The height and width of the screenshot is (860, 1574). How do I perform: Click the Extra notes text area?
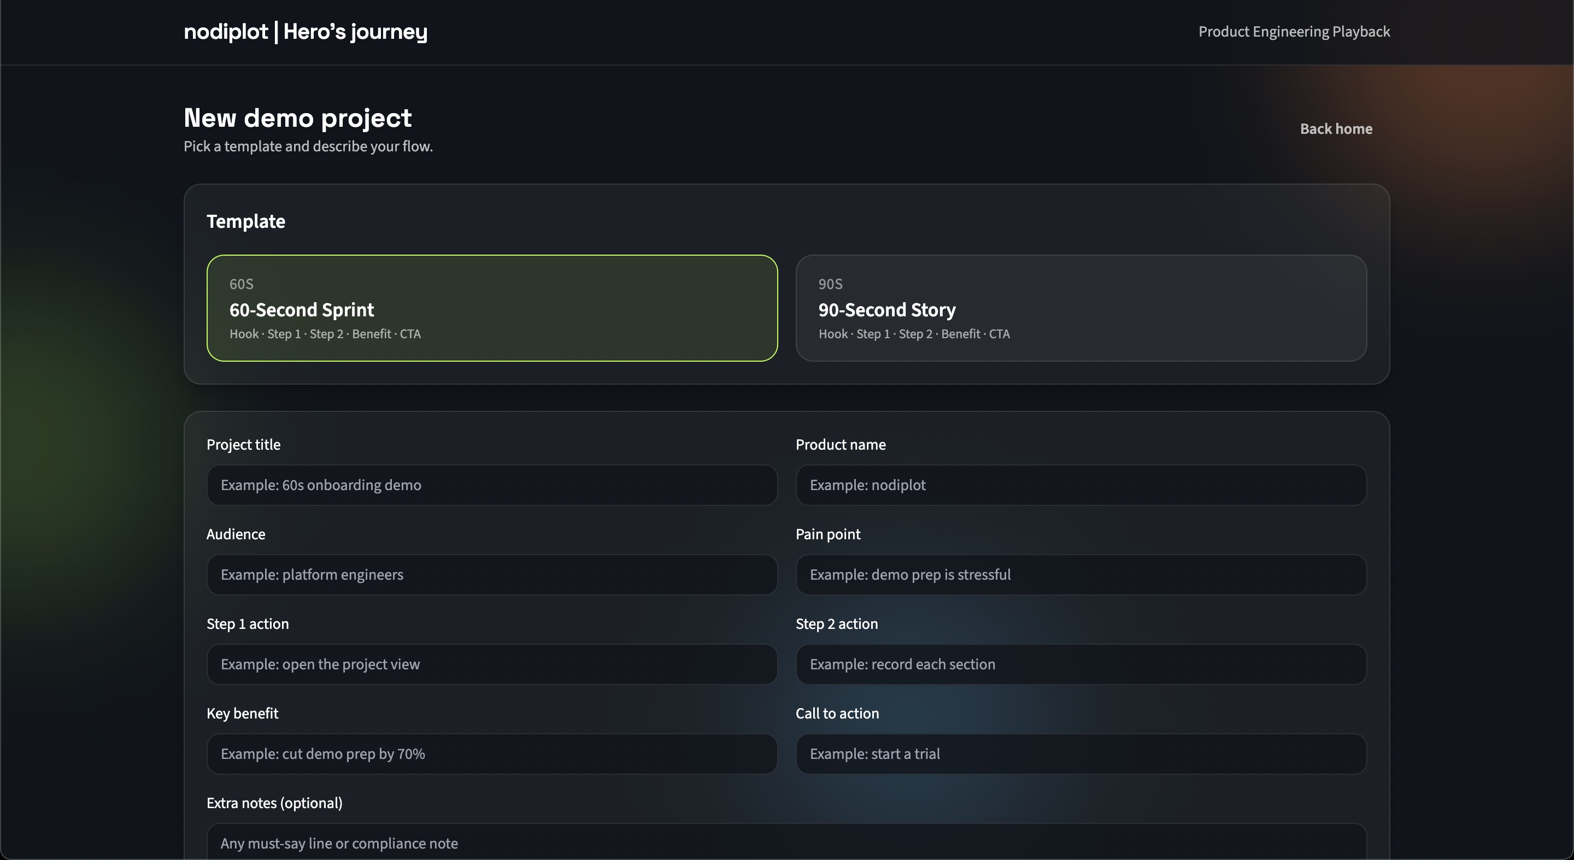(x=786, y=843)
